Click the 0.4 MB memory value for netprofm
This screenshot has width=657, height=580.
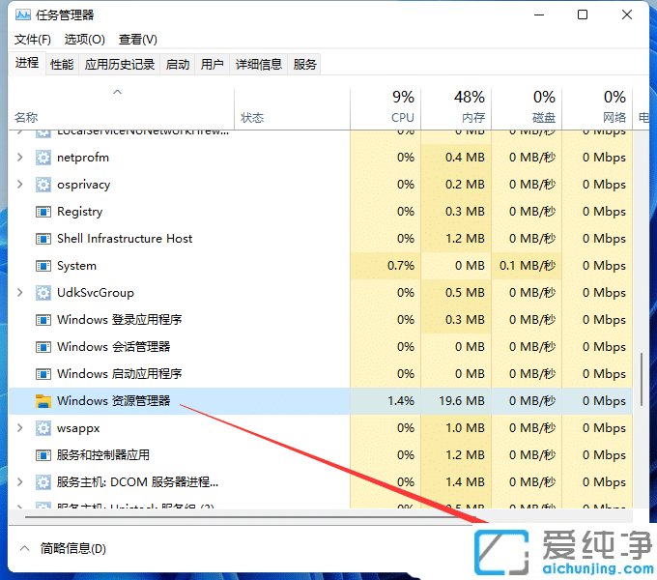pos(465,158)
